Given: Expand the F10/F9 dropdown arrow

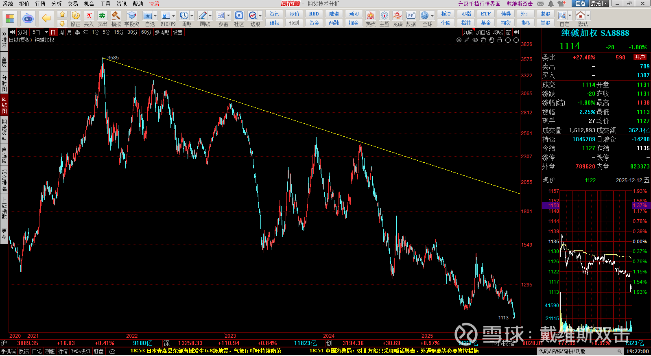Looking at the screenshot, I should pyautogui.click(x=174, y=16).
